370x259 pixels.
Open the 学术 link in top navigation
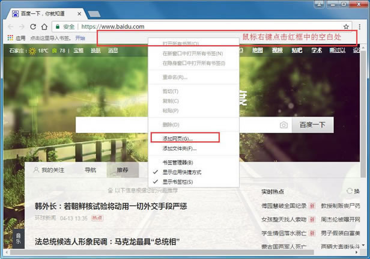[316, 50]
